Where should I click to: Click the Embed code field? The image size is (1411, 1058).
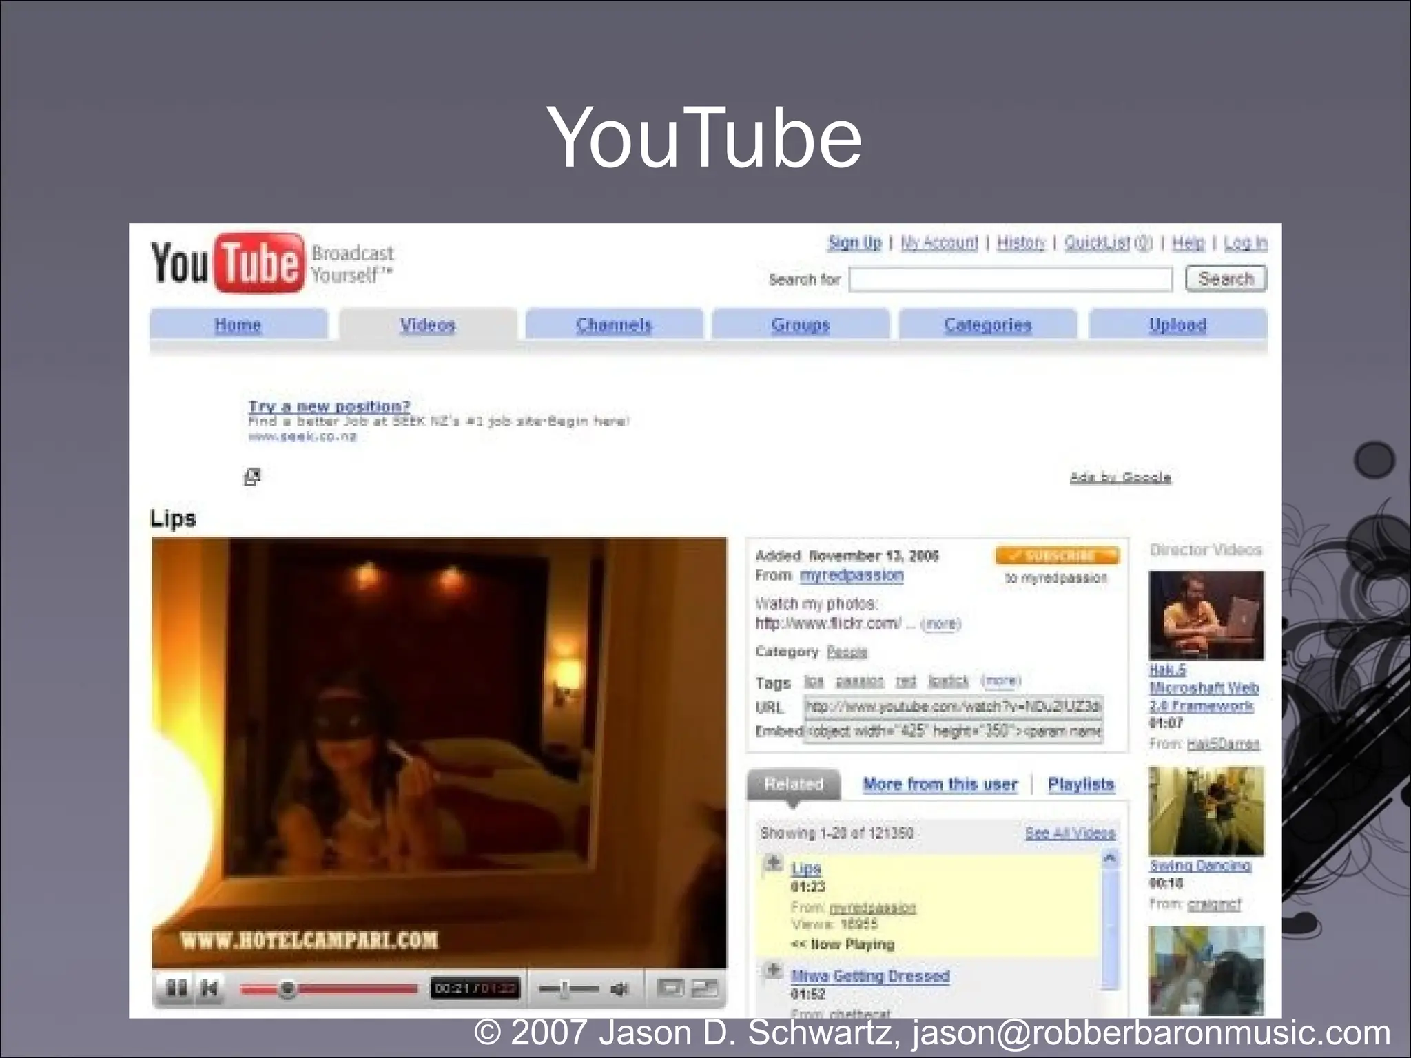pos(954,732)
